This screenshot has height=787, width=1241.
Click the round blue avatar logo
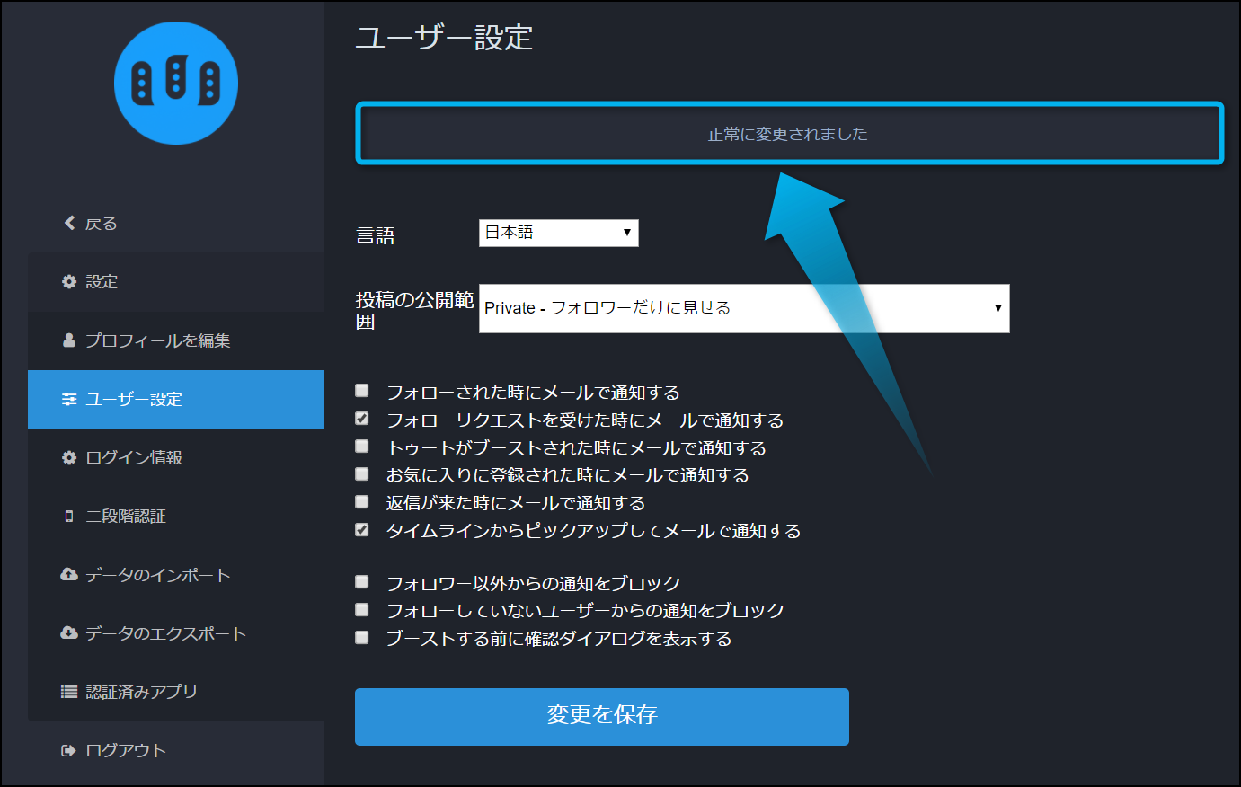point(176,84)
